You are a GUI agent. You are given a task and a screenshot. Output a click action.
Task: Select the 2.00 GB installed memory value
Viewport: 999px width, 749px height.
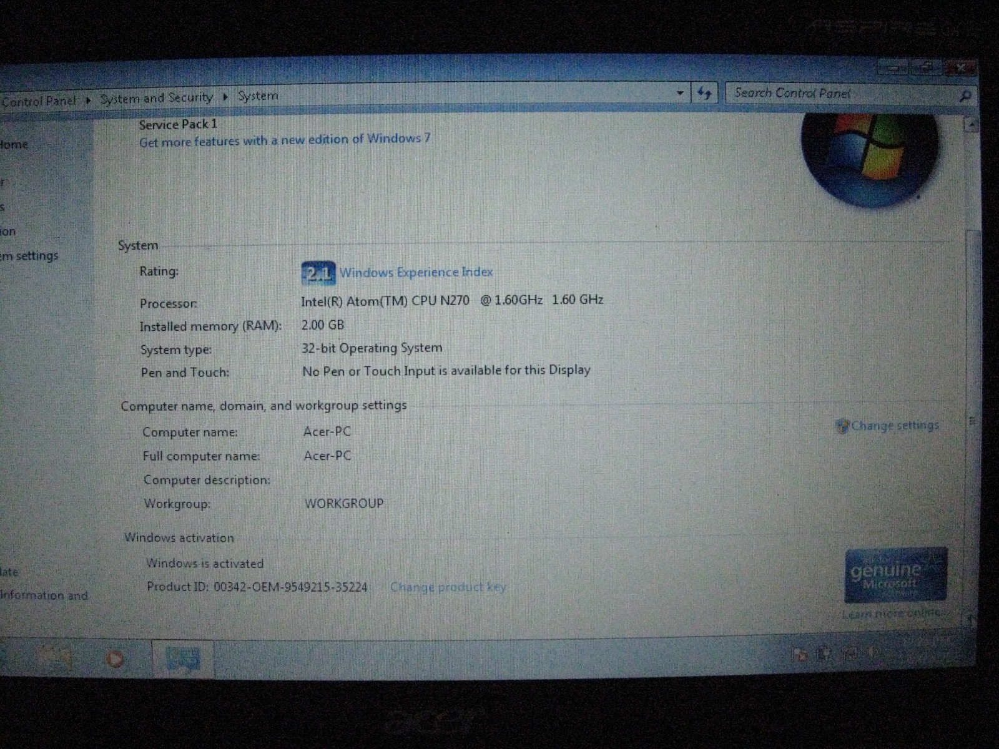click(x=322, y=325)
